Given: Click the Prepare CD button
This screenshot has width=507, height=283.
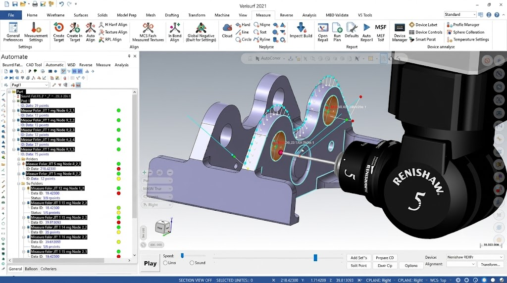Looking at the screenshot, I should point(385,258).
